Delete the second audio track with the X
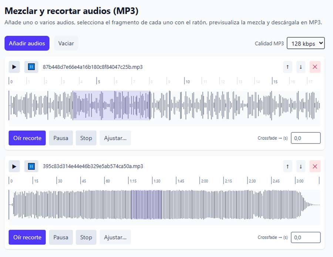 [x=315, y=166]
